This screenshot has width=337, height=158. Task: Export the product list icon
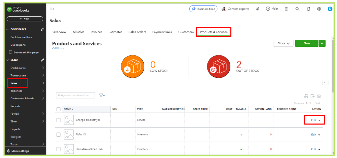click(x=313, y=96)
